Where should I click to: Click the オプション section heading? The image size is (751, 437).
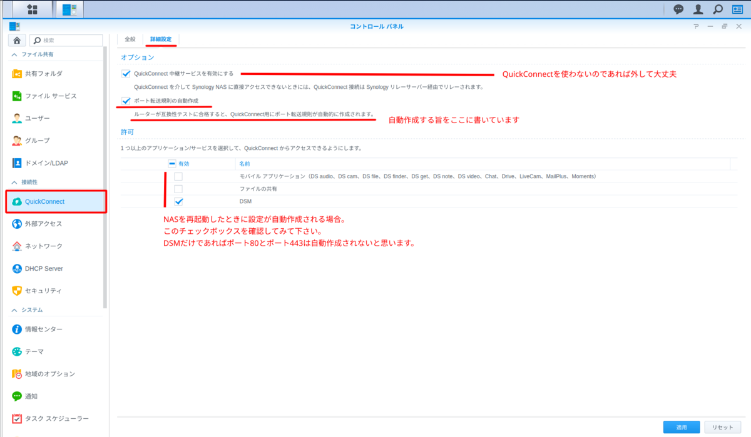137,57
